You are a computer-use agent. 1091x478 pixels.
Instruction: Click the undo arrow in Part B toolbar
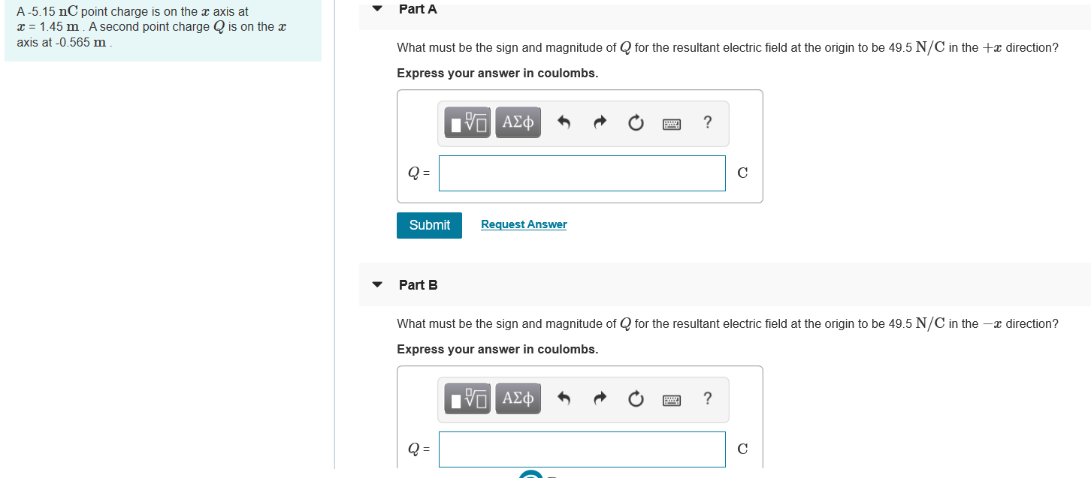point(564,399)
